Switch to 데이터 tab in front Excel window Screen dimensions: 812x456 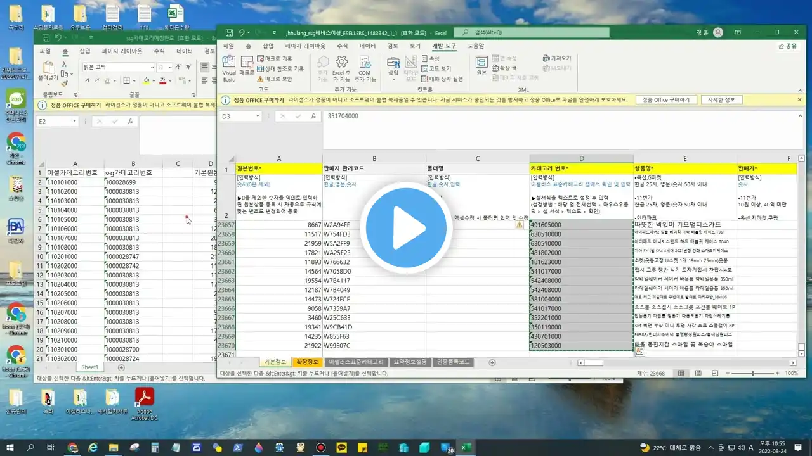tap(368, 46)
